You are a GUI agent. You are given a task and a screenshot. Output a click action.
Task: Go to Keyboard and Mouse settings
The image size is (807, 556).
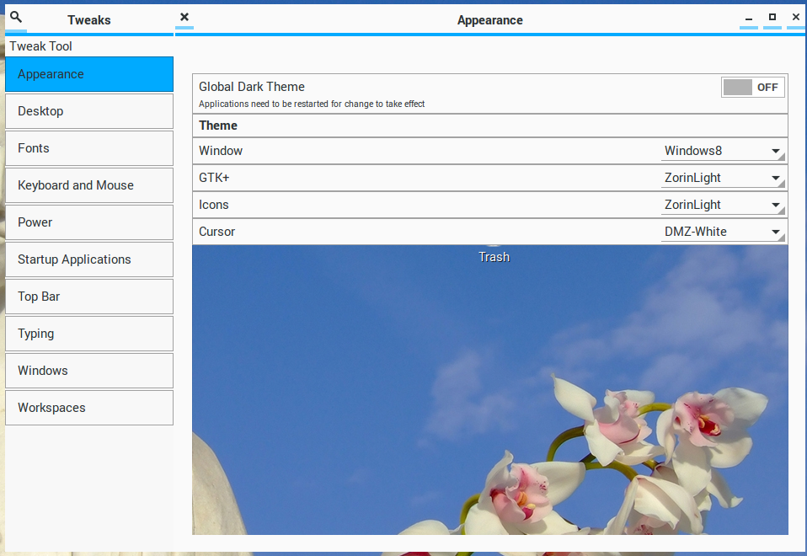pyautogui.click(x=89, y=186)
